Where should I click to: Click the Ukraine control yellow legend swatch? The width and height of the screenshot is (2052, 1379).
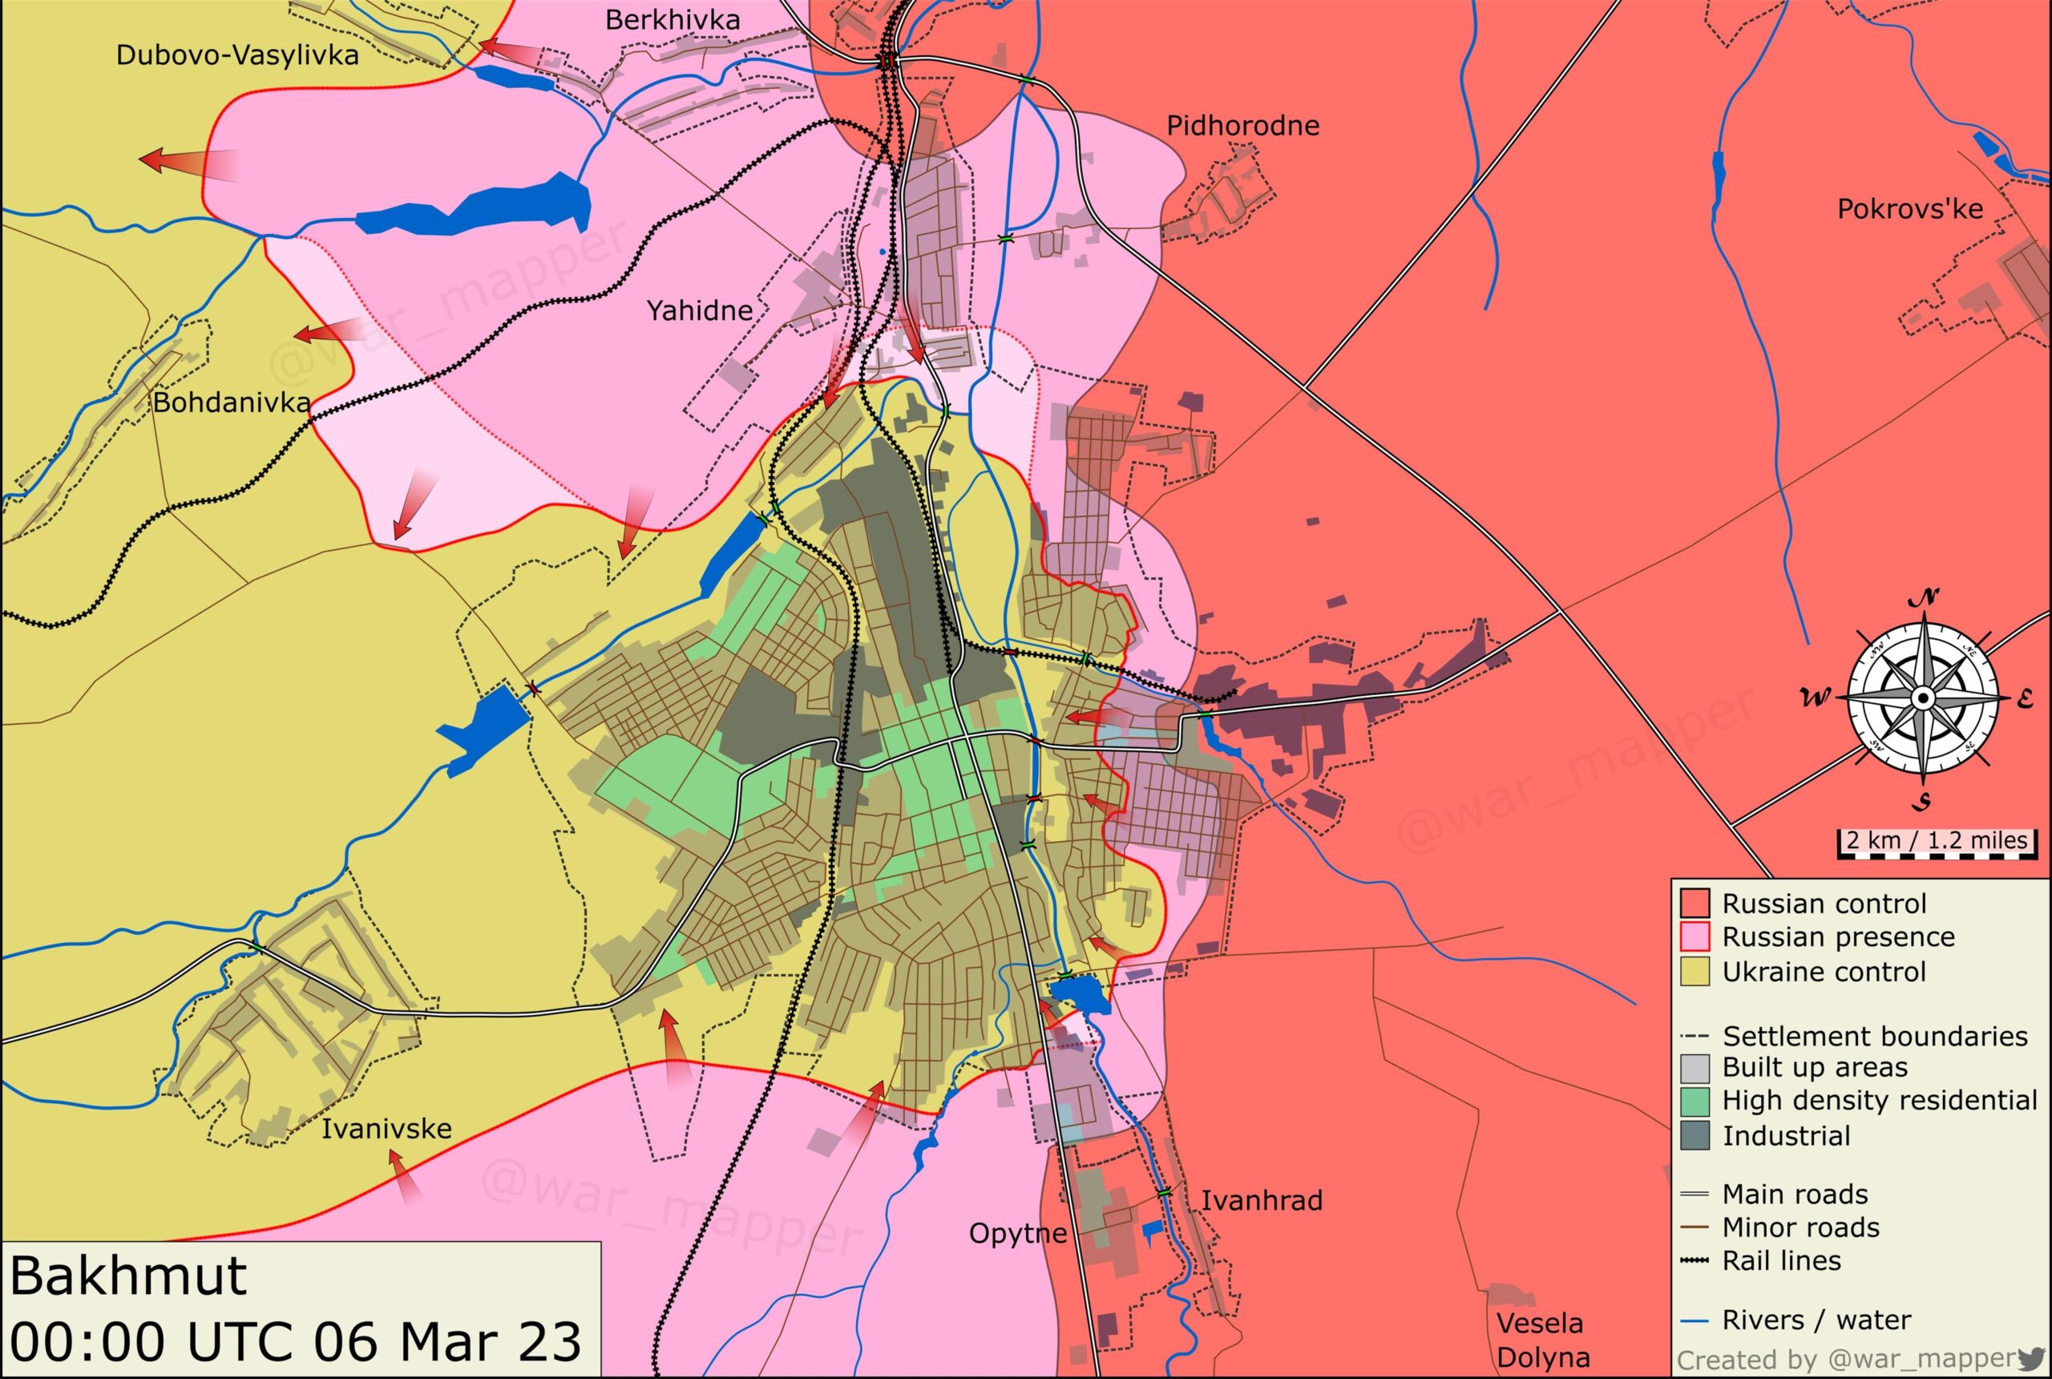(x=1695, y=971)
